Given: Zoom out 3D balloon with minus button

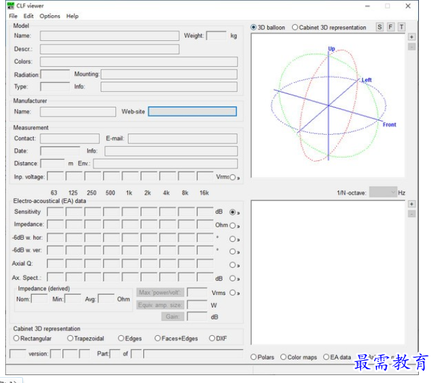Looking at the screenshot, I should coord(412,47).
